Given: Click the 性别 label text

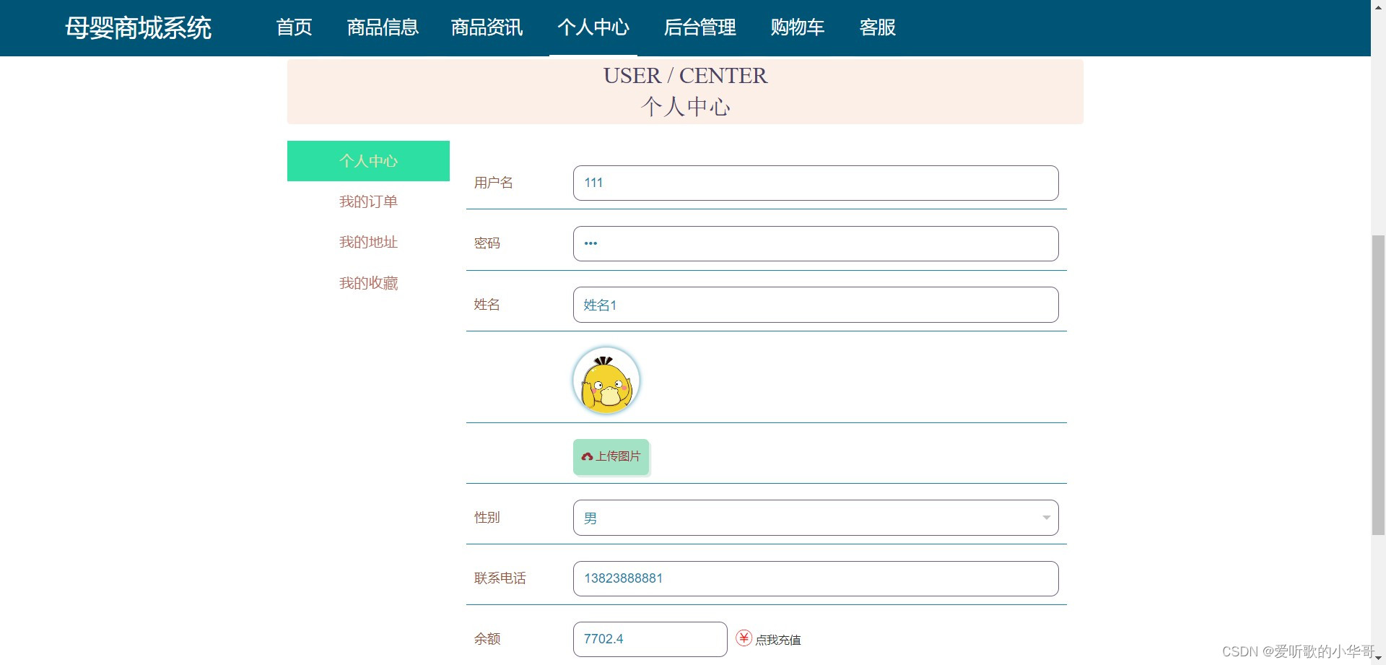Looking at the screenshot, I should coord(487,518).
